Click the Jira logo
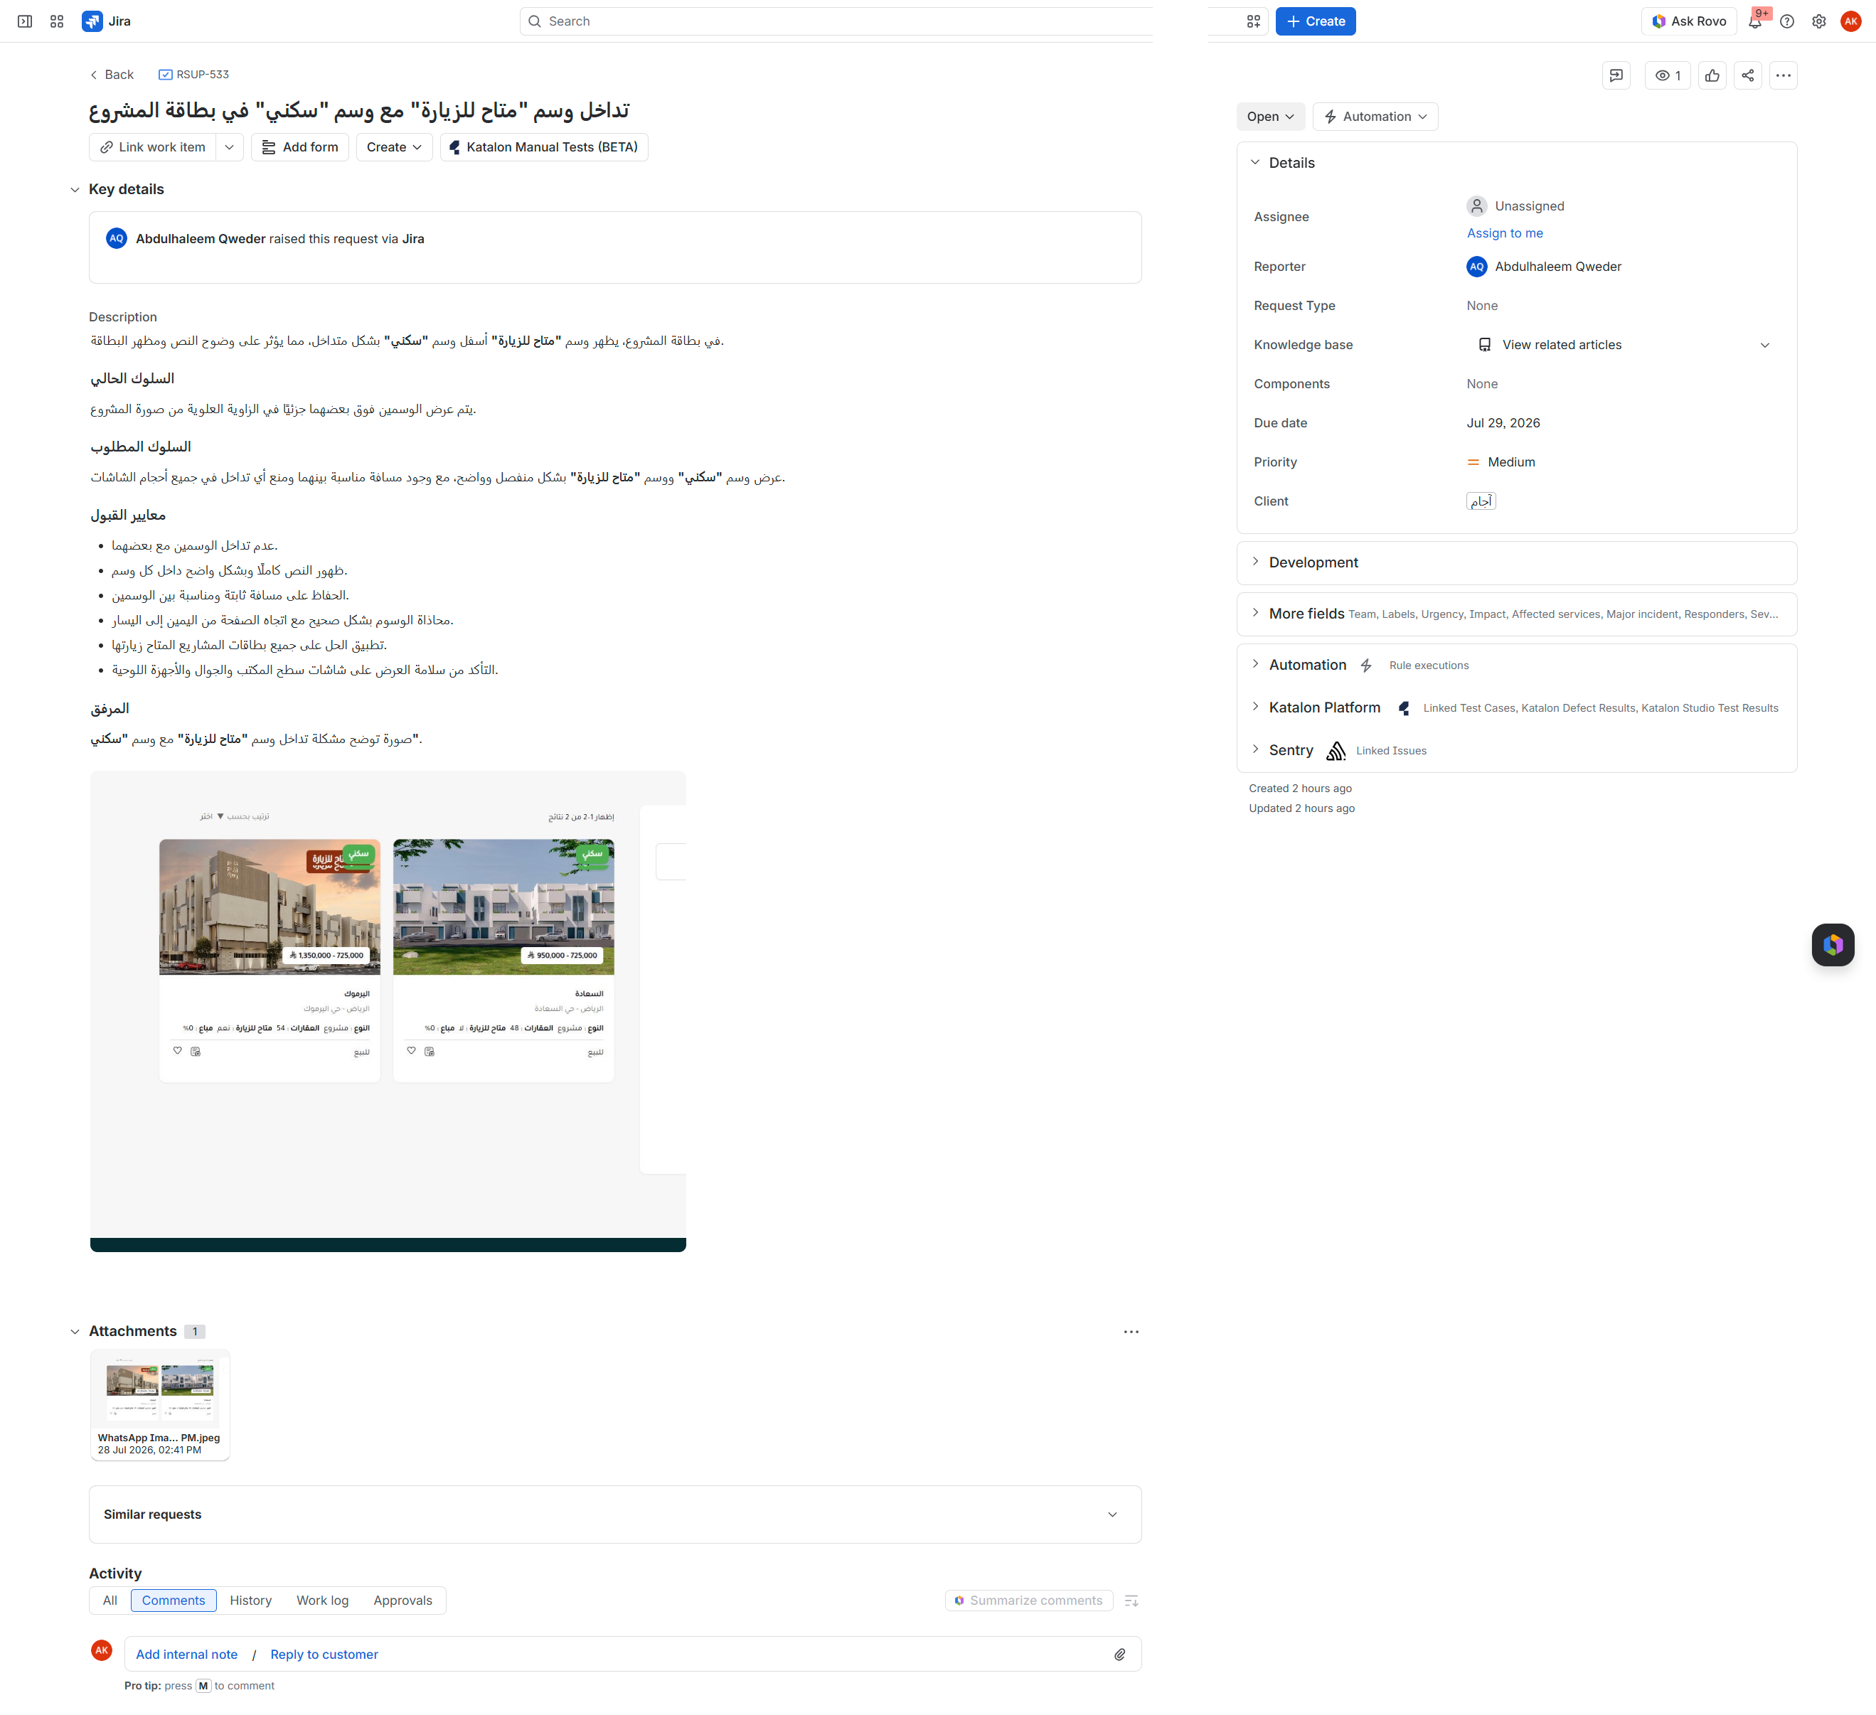The image size is (1876, 1715). (106, 21)
